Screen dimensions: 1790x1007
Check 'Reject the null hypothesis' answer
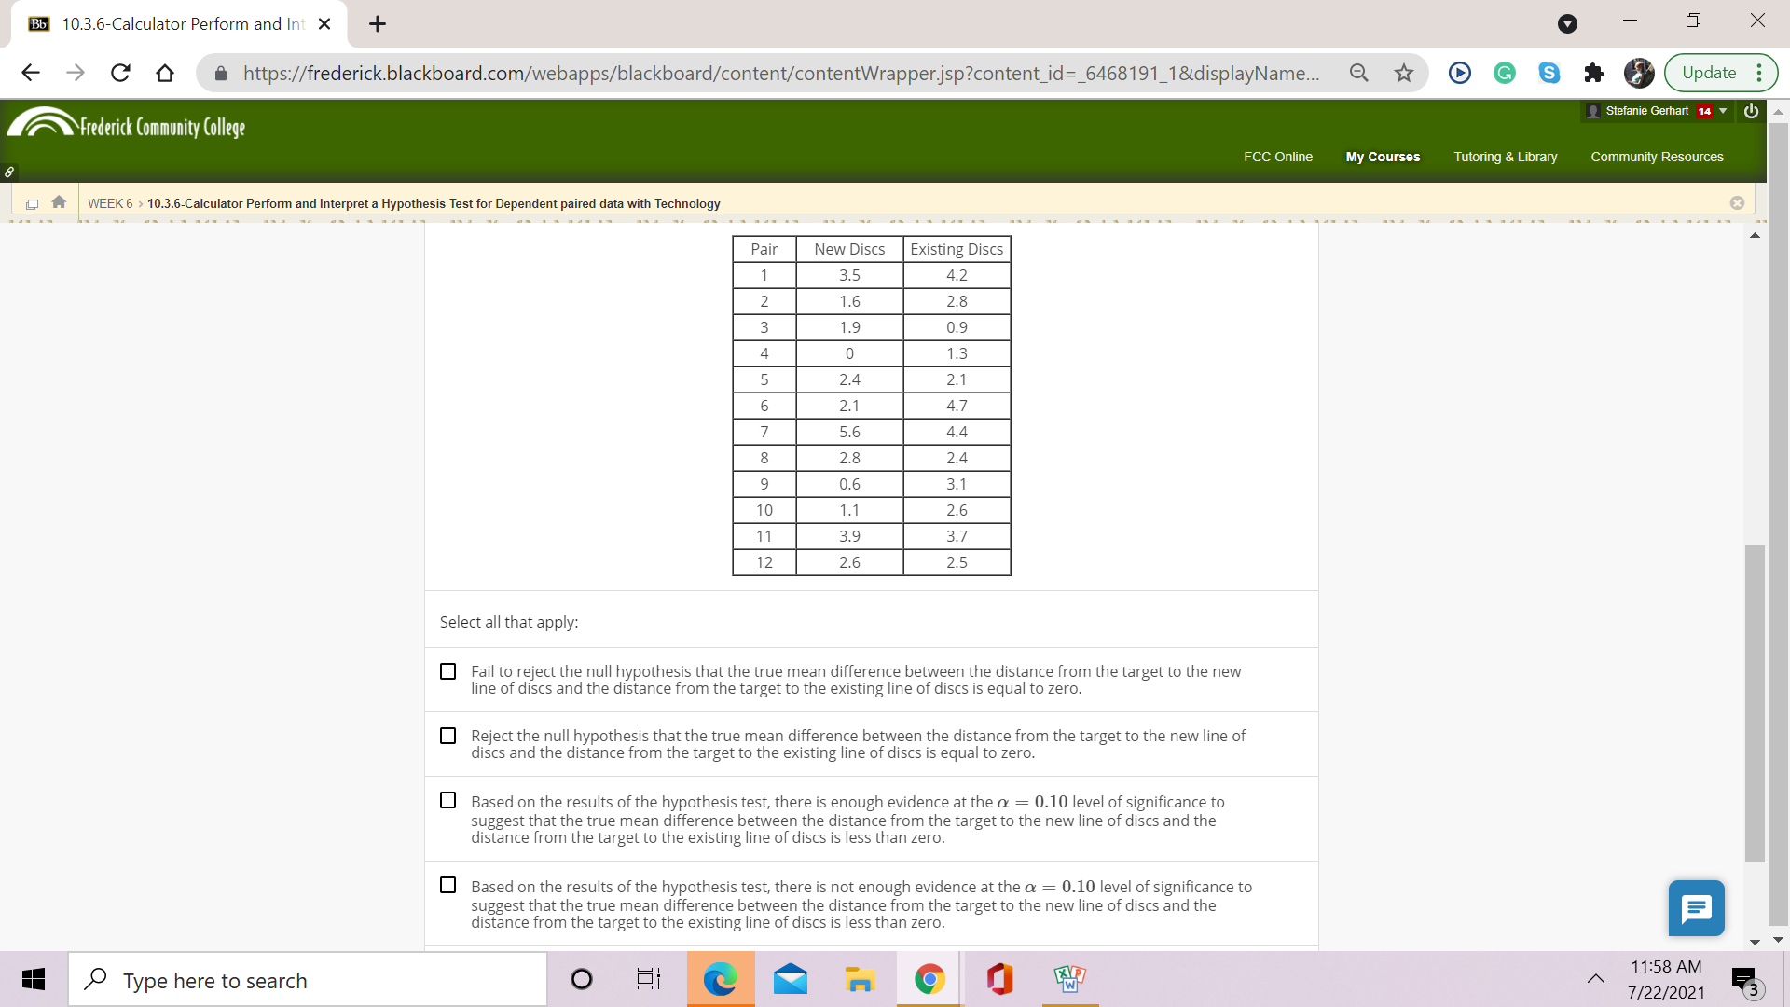[448, 736]
